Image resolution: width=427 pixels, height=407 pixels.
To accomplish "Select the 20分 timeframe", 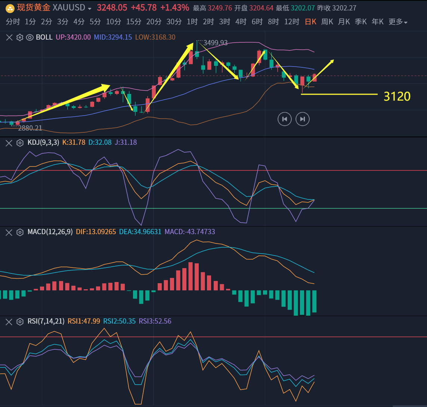I will pos(154,22).
